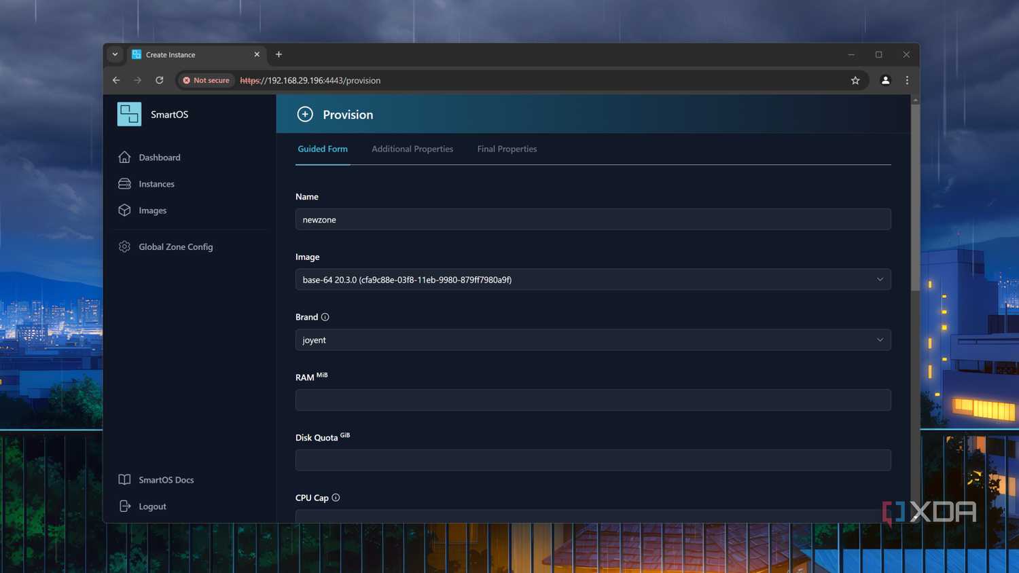The height and width of the screenshot is (573, 1019).
Task: Click the SmartOS Docs book icon
Action: (x=124, y=479)
